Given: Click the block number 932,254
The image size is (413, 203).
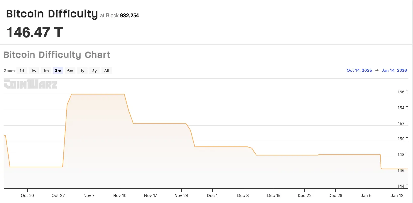Looking at the screenshot, I should point(130,15).
